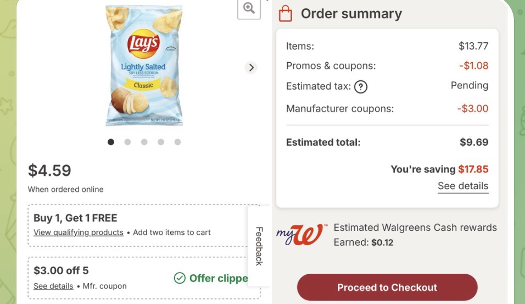
Task: Click the green Offer clipped checkmark
Action: 180,278
